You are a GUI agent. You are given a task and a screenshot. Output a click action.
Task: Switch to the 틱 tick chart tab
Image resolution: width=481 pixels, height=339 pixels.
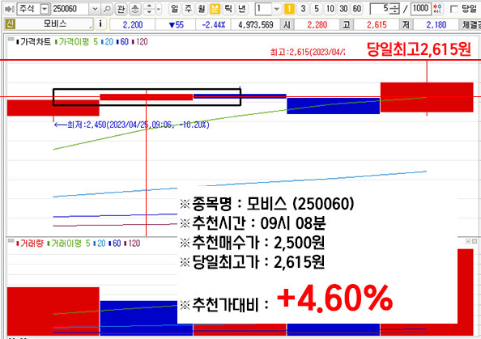pos(228,9)
